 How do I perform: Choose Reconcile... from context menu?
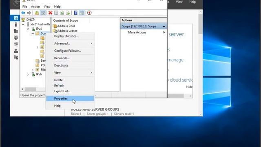pyautogui.click(x=70, y=58)
